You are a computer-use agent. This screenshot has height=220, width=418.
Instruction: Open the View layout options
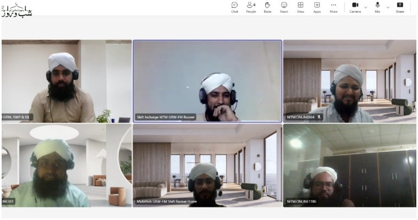click(301, 7)
